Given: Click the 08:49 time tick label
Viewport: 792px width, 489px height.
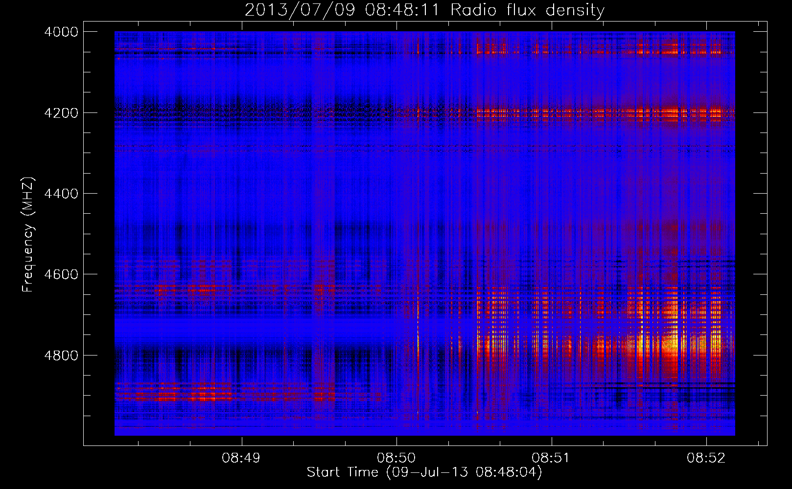Looking at the screenshot, I should 241,458.
